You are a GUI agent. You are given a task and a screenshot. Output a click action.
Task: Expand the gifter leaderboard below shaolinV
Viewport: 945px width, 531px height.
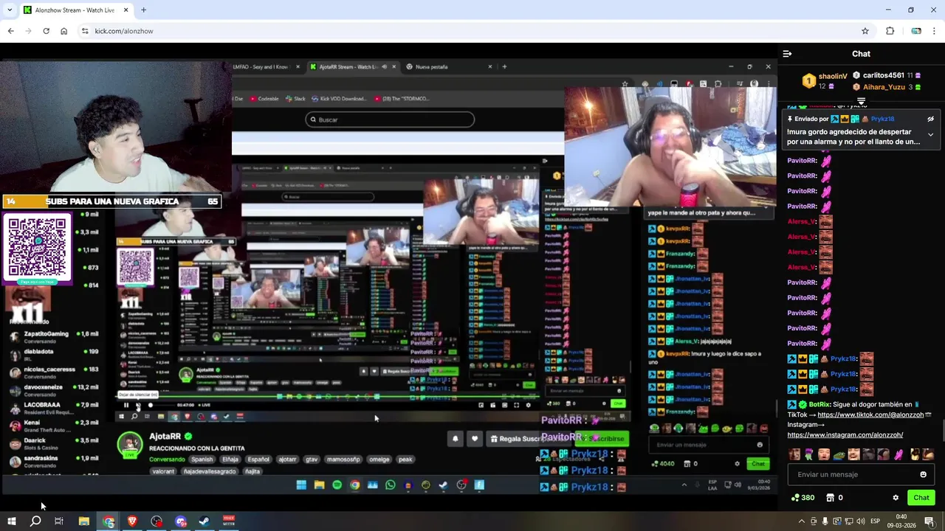tap(861, 101)
